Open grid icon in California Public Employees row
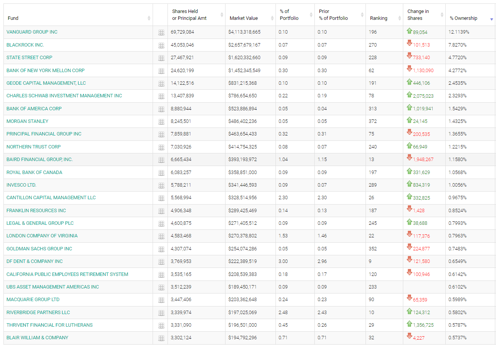Image resolution: width=496 pixels, height=345 pixels. [x=161, y=275]
